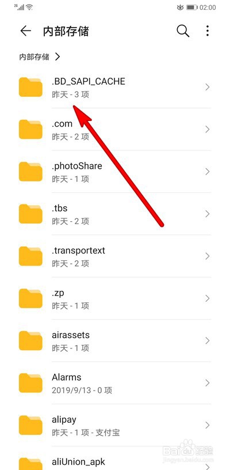230x470 pixels.
Task: Open chevron next to .com folder
Action: click(207, 129)
